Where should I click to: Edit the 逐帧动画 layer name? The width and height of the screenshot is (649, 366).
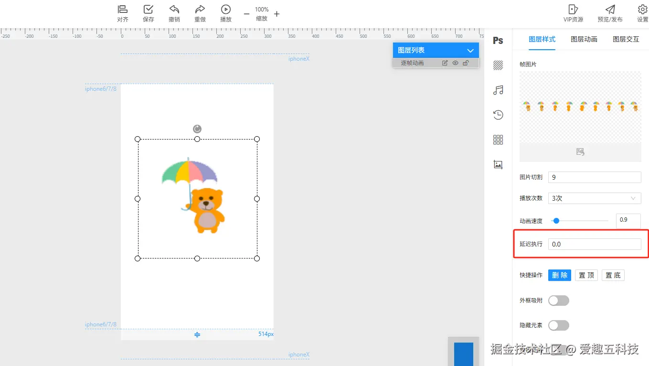[445, 63]
